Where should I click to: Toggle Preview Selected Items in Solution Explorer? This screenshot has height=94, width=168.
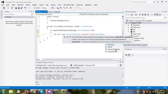(x=157, y=15)
